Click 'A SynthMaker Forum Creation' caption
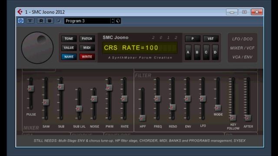Screen dimensions: 278x156 (140, 58)
